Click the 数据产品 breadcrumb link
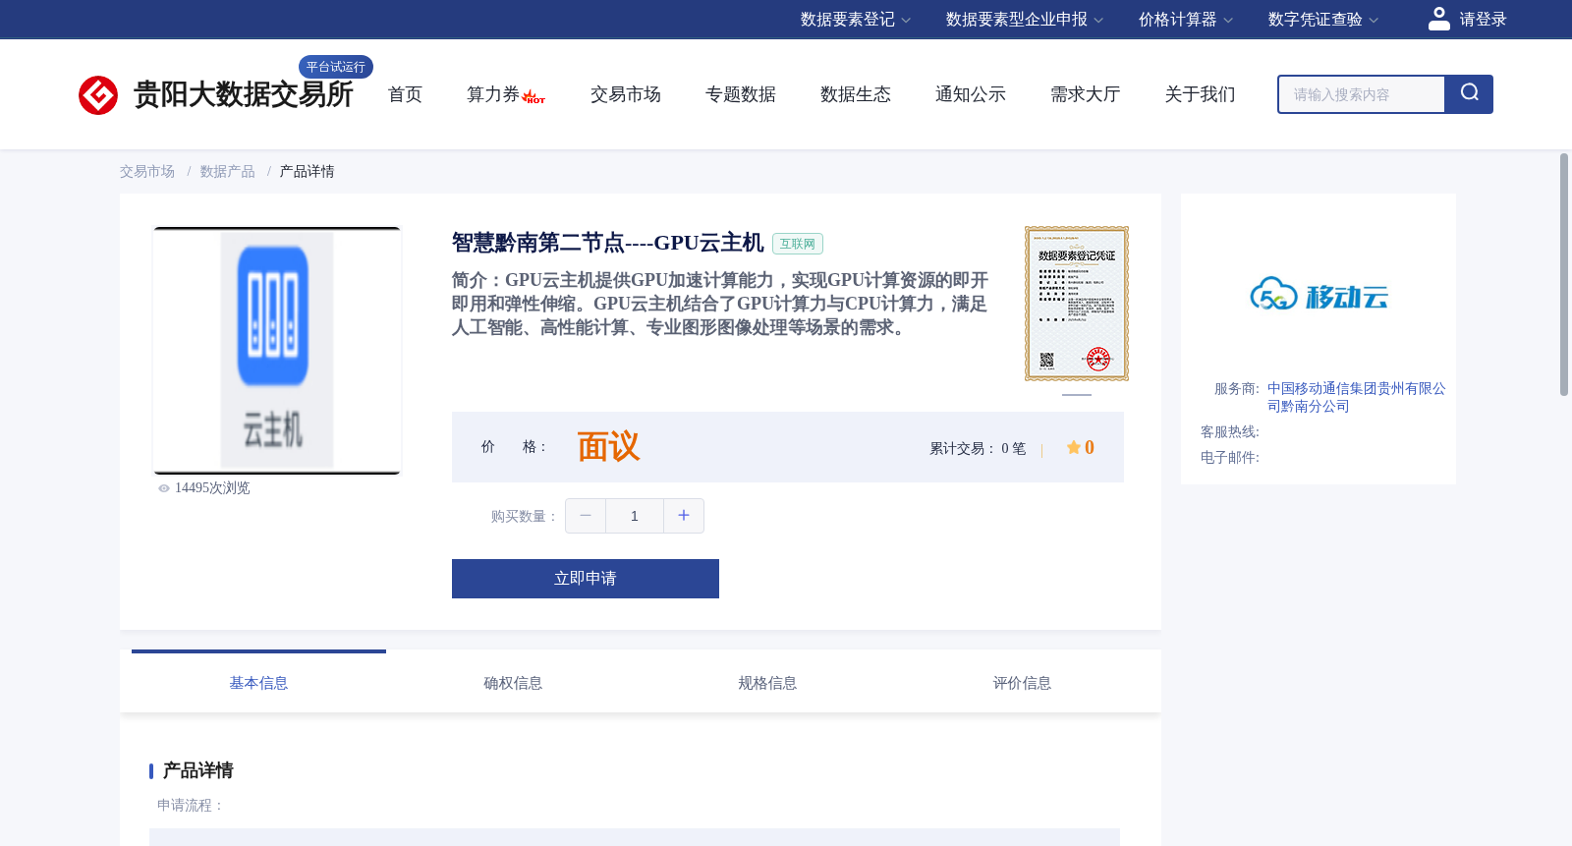 [x=228, y=172]
